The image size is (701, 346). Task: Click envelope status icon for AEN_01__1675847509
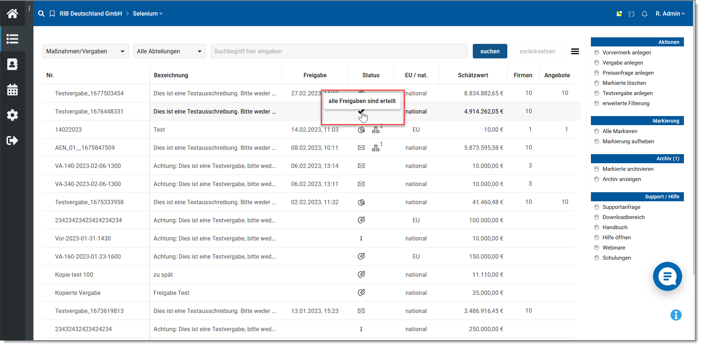361,148
